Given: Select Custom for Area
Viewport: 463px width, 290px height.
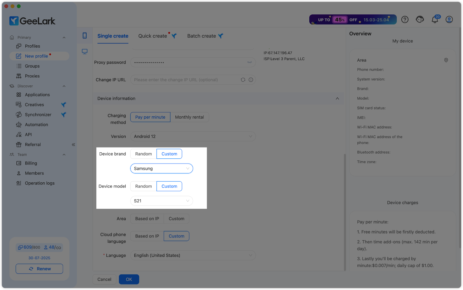Looking at the screenshot, I should click(177, 219).
